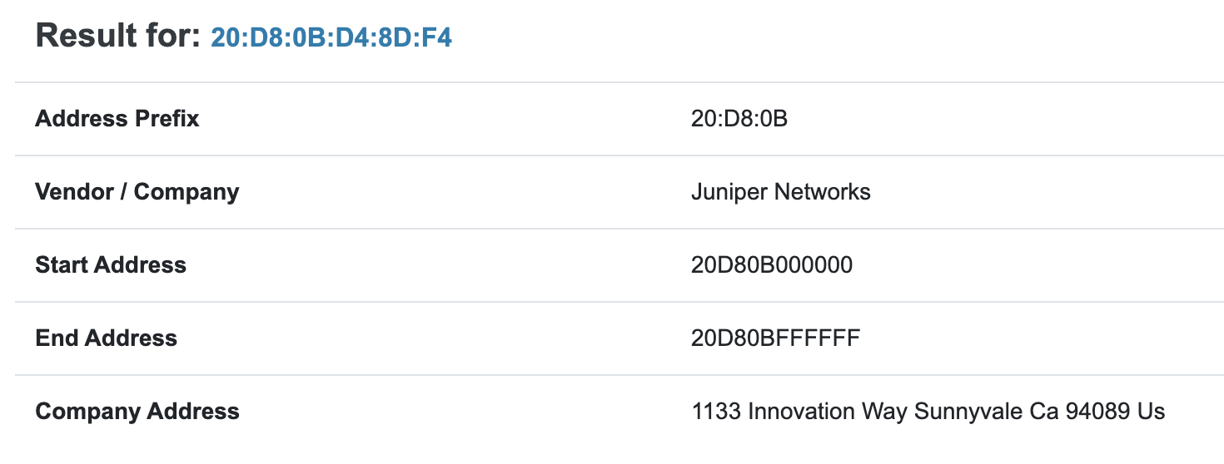Click the Start Address label

[111, 265]
